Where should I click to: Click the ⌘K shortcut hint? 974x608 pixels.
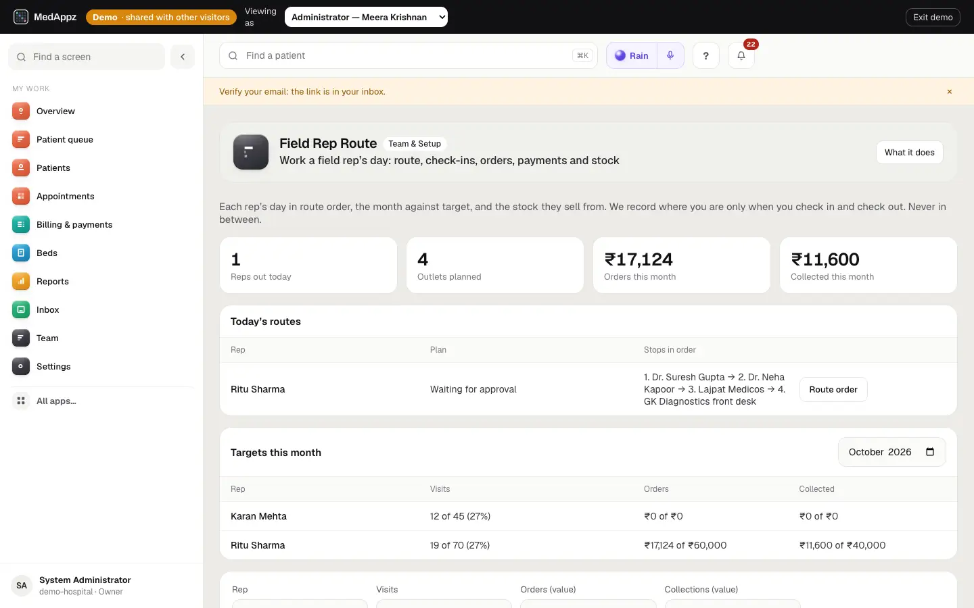582,55
